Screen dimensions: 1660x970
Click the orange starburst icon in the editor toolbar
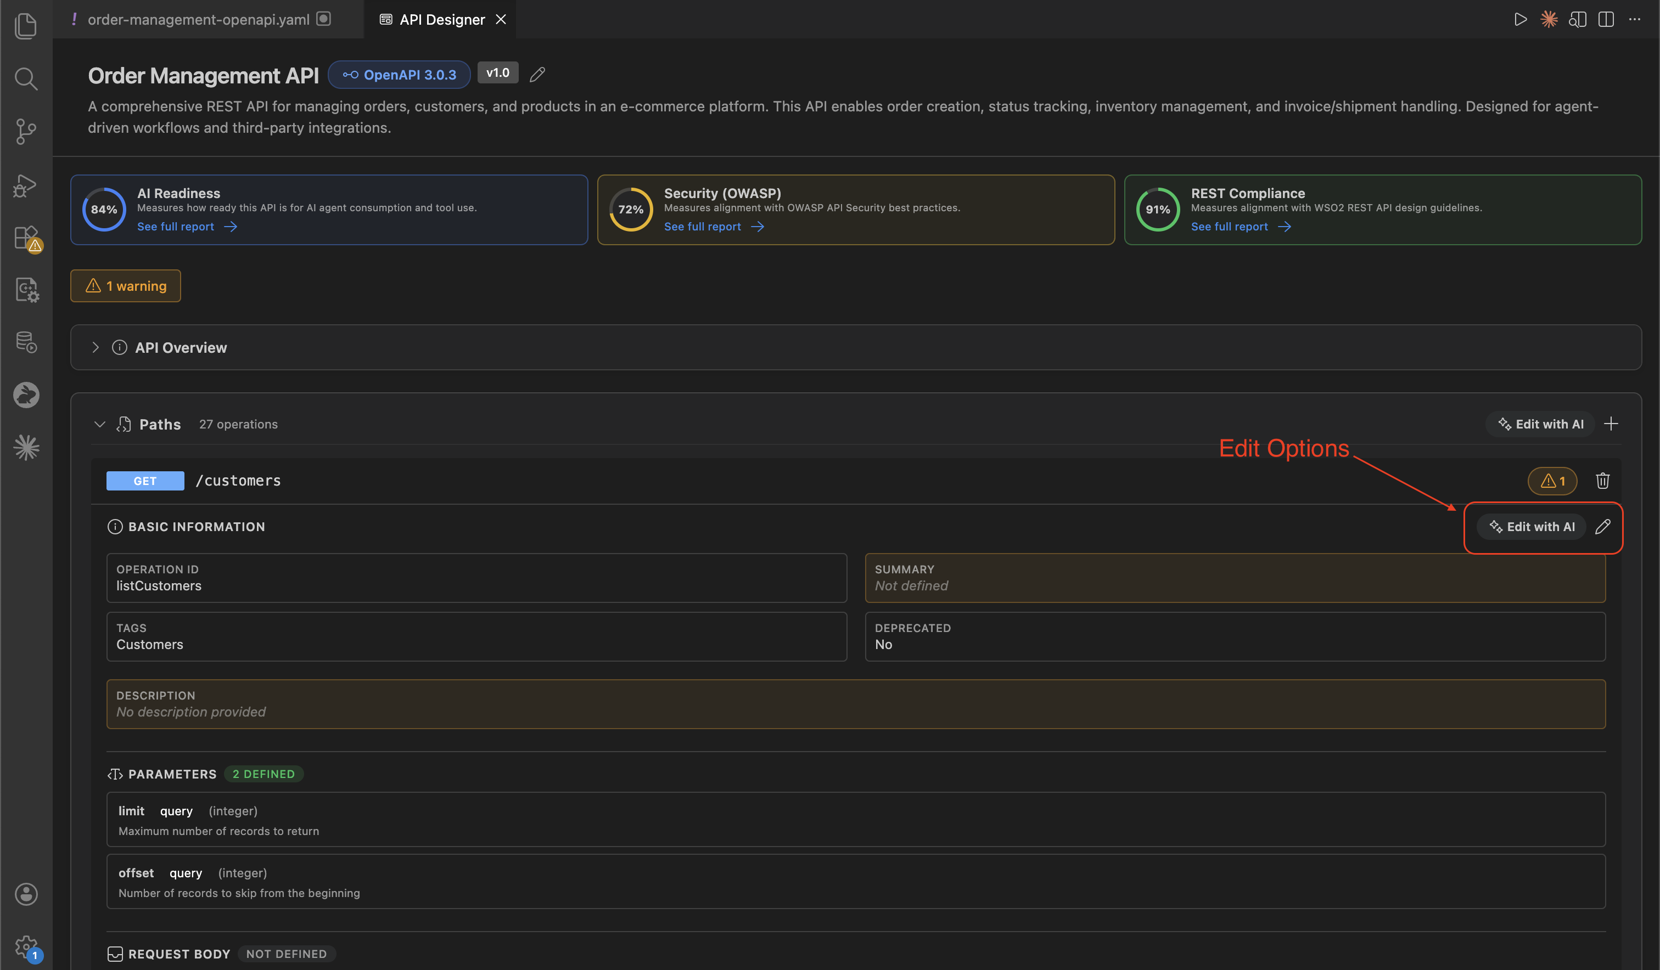(1549, 19)
